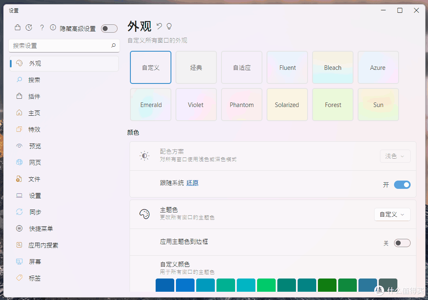Turn off the 跟随系统 switch
The height and width of the screenshot is (300, 428).
pos(402,185)
